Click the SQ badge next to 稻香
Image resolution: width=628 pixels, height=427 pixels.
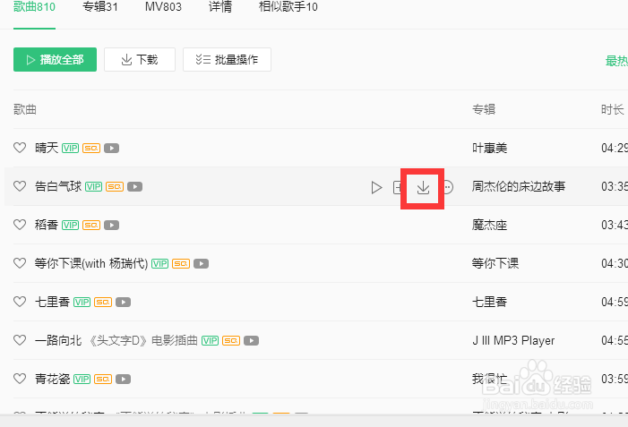tap(91, 225)
